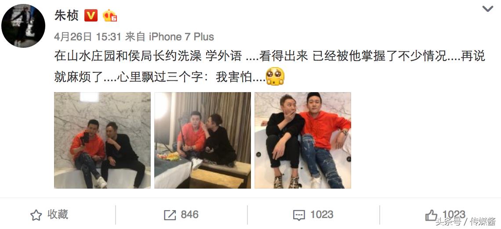Click the crown membership level badge
The height and width of the screenshot is (229, 501).
click(x=109, y=15)
